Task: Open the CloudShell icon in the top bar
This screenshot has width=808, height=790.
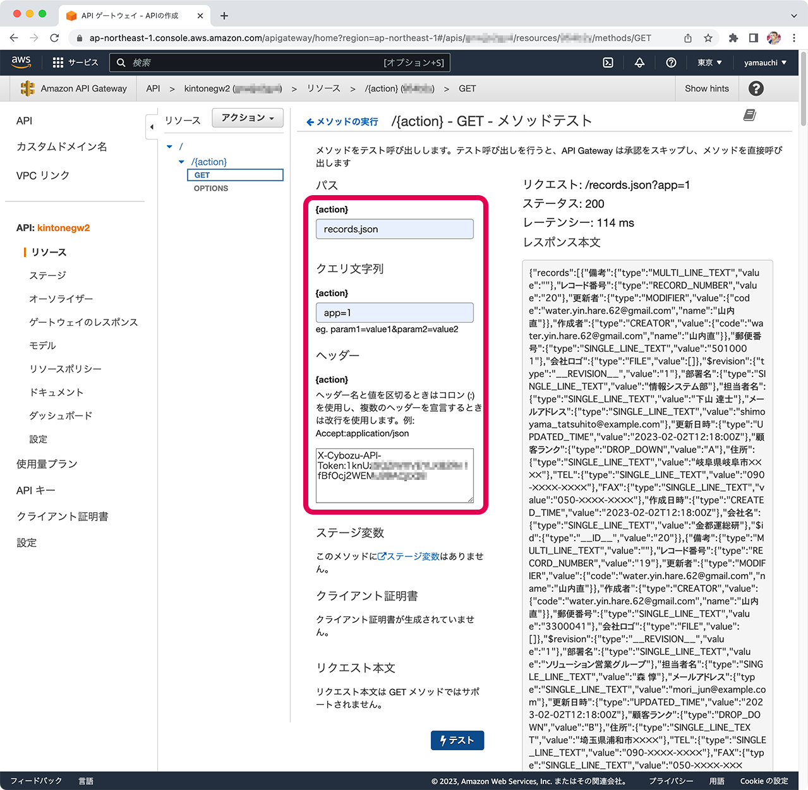Action: (608, 63)
